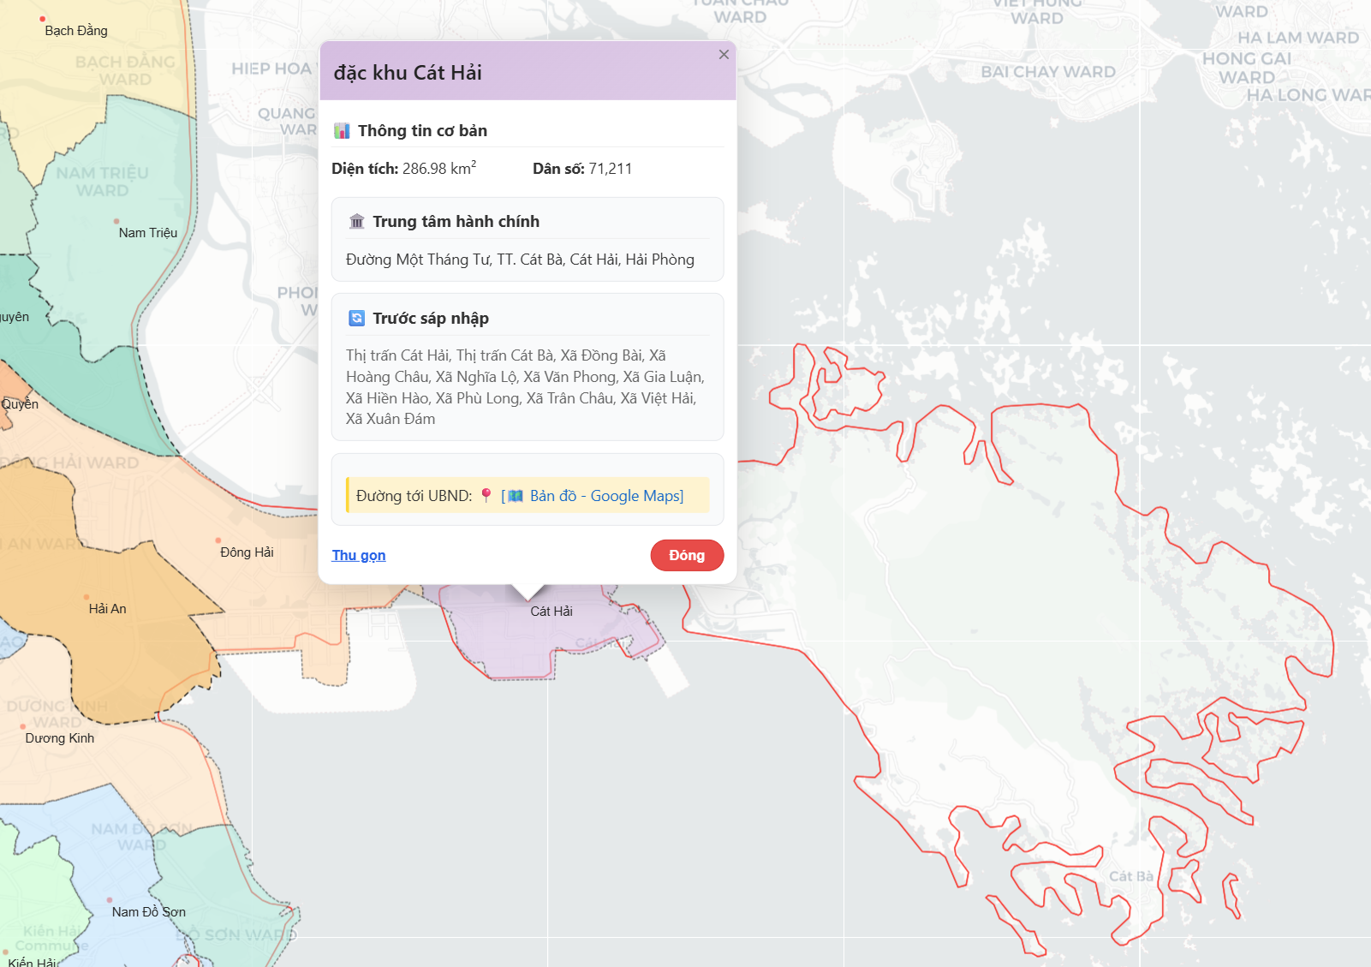The width and height of the screenshot is (1371, 967).
Task: Select the Bạch Đằng label on map
Action: tap(76, 31)
